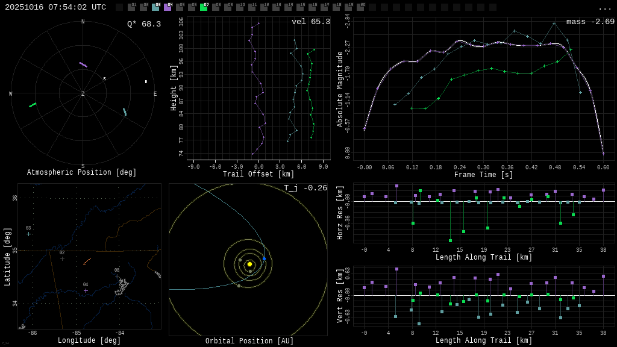Pick the green station 07 color box

pyautogui.click(x=204, y=7)
